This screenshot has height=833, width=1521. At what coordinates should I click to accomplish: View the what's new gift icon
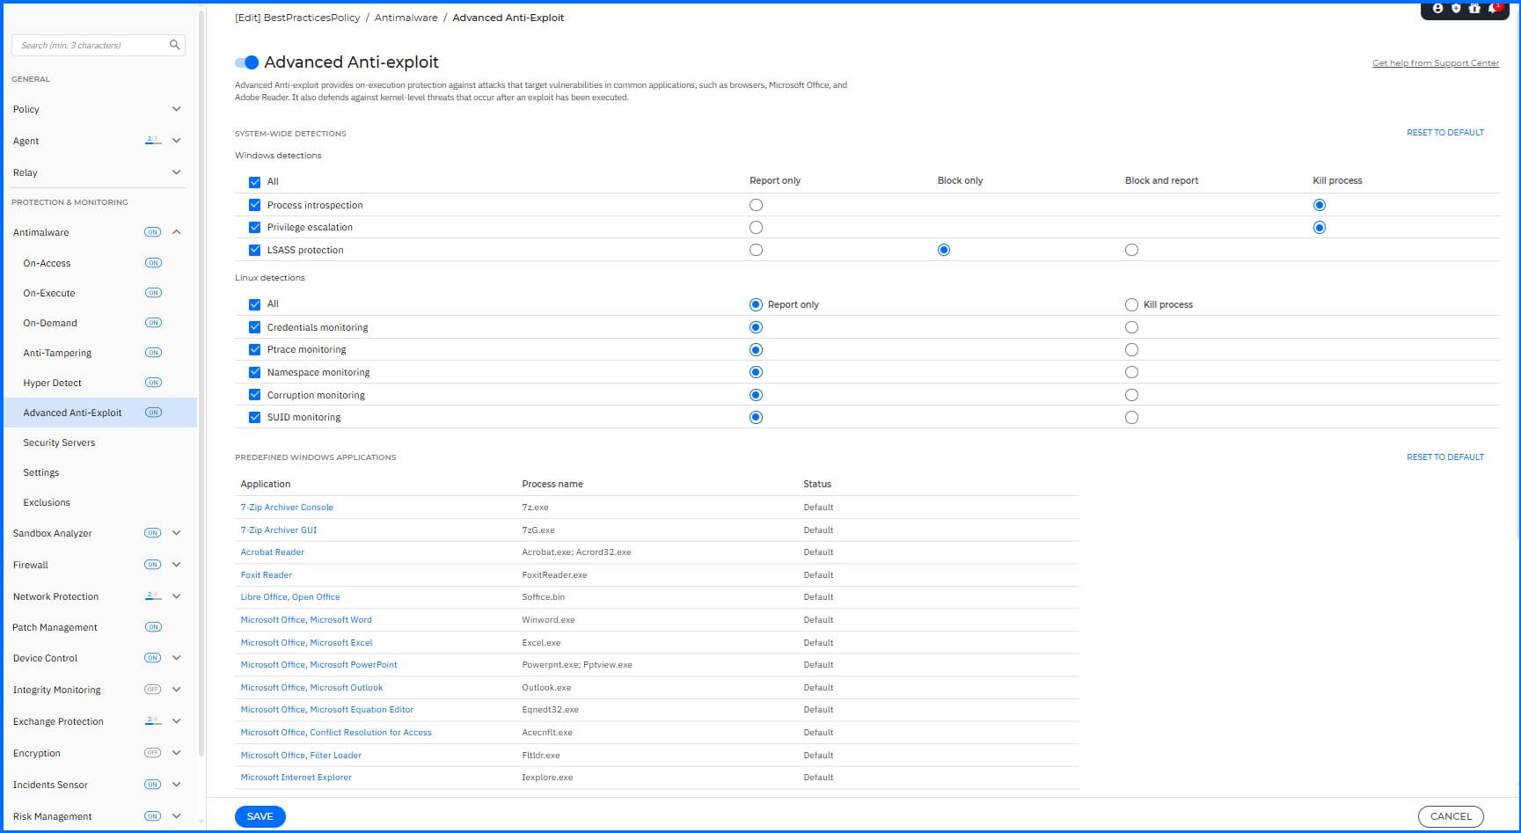(x=1475, y=8)
